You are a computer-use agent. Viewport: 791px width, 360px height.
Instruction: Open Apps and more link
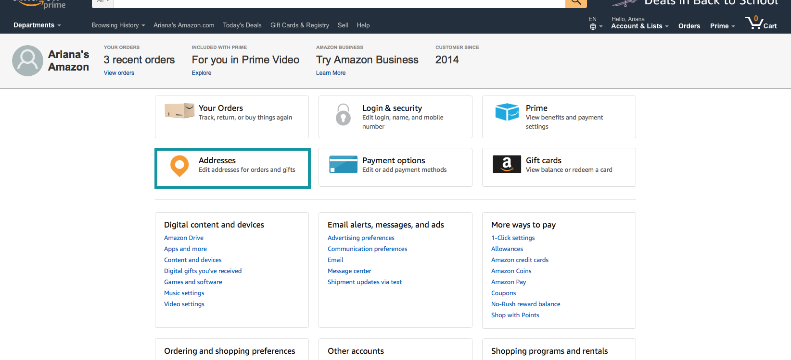pos(185,249)
